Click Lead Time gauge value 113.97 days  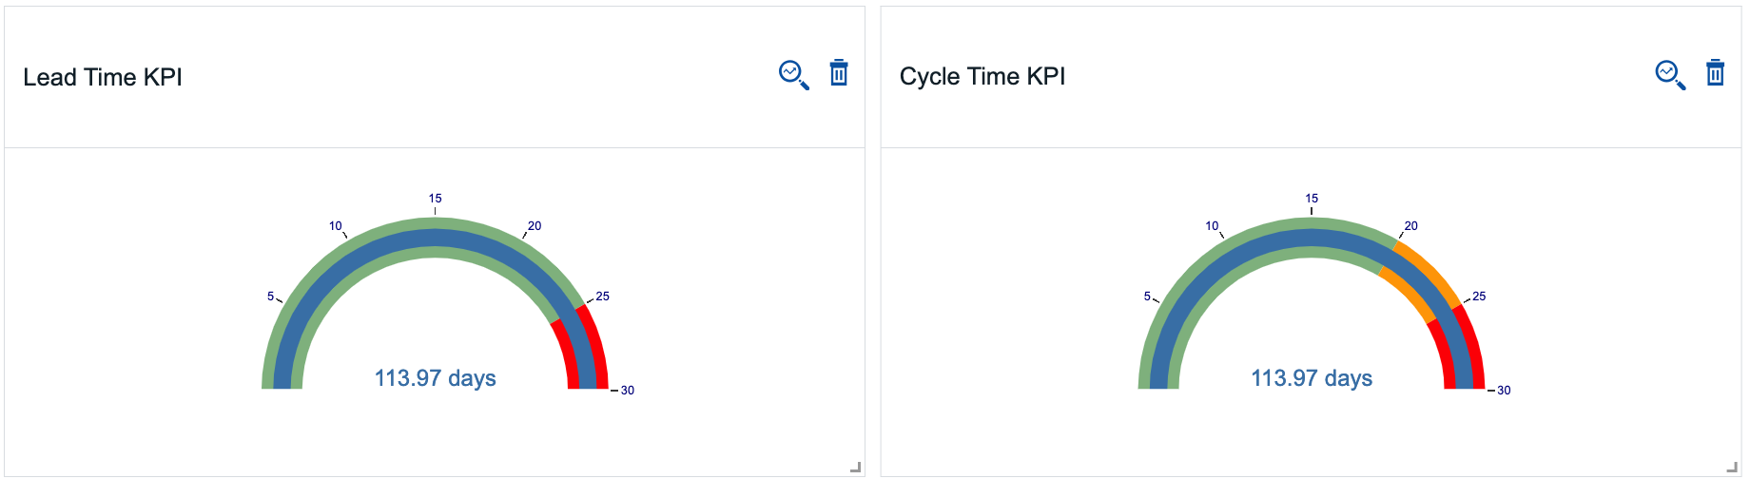436,378
